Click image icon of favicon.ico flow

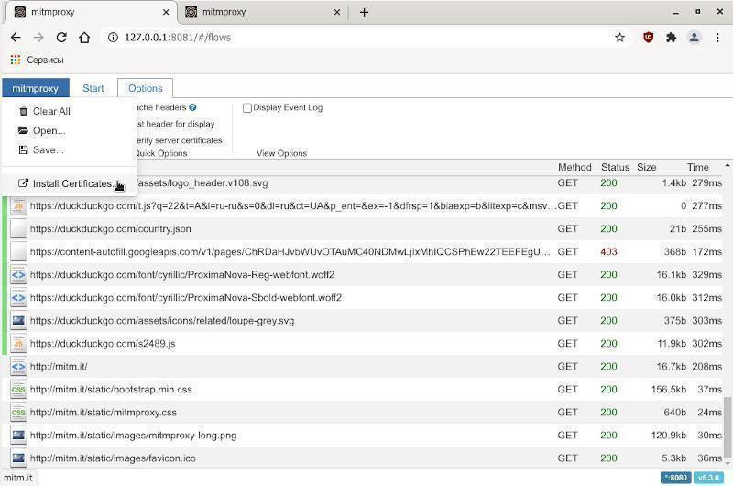[18, 458]
